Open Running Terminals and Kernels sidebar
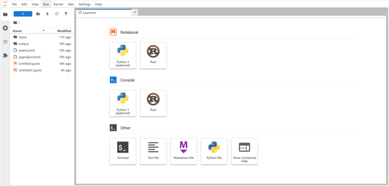 point(5,28)
